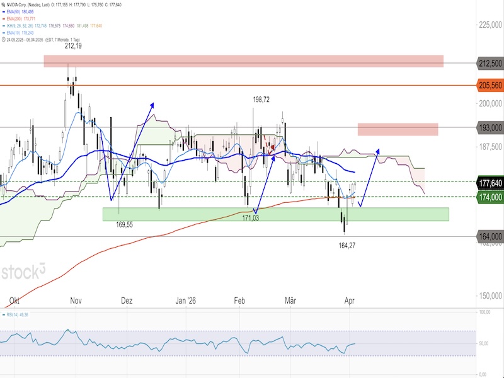Click the 164,000 support price label
Image resolution: width=504 pixels, height=378 pixels.
tap(490, 236)
